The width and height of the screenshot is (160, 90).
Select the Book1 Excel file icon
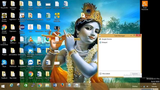tap(48, 16)
